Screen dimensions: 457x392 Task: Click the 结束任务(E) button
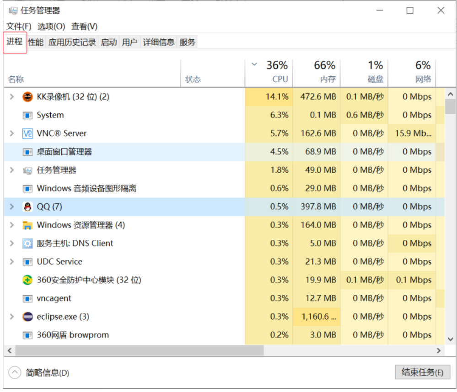click(422, 372)
